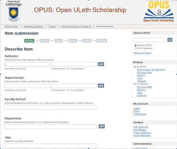Select the This Collection radio option
This screenshot has height=149, width=177.
[x=136, y=48]
